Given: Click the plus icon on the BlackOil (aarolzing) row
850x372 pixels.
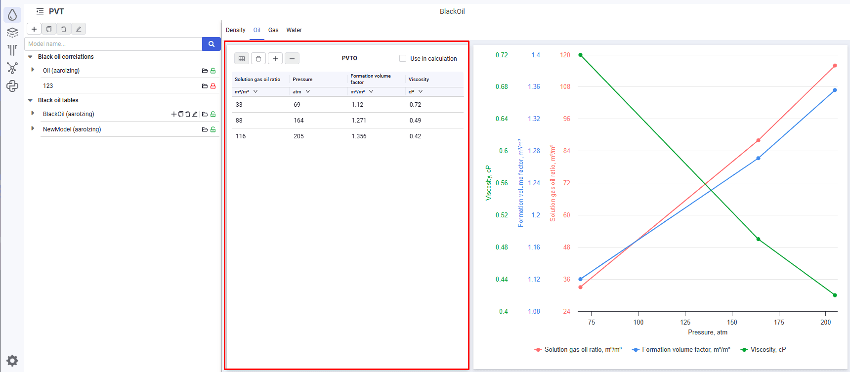Looking at the screenshot, I should [x=174, y=114].
